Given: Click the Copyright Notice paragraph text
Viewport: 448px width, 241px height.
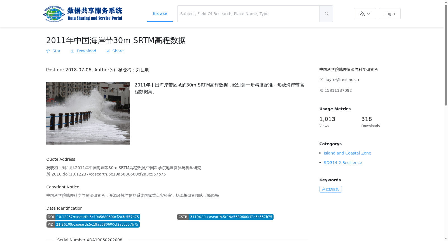Looking at the screenshot, I should (x=132, y=196).
